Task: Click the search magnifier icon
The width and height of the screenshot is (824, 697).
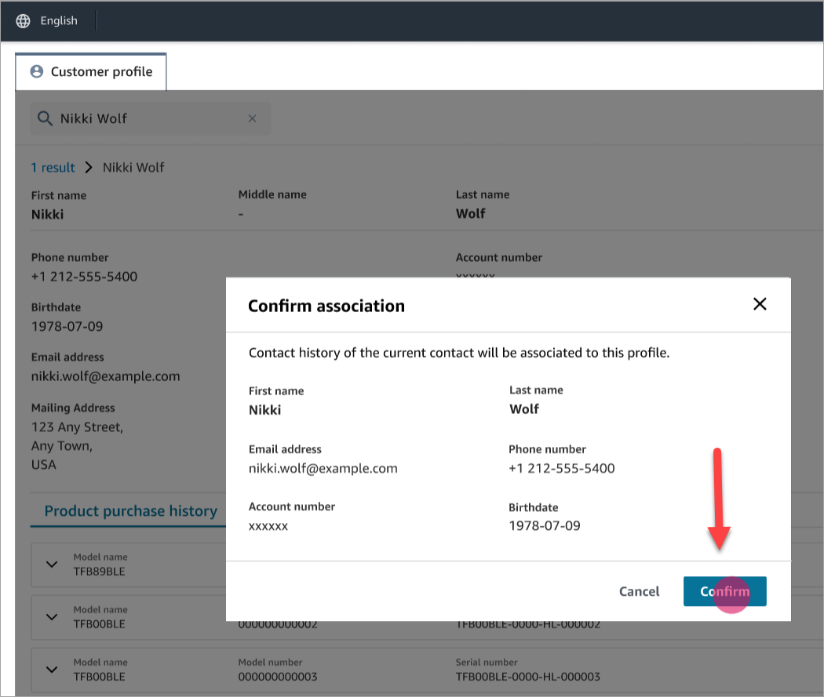Action: click(46, 118)
